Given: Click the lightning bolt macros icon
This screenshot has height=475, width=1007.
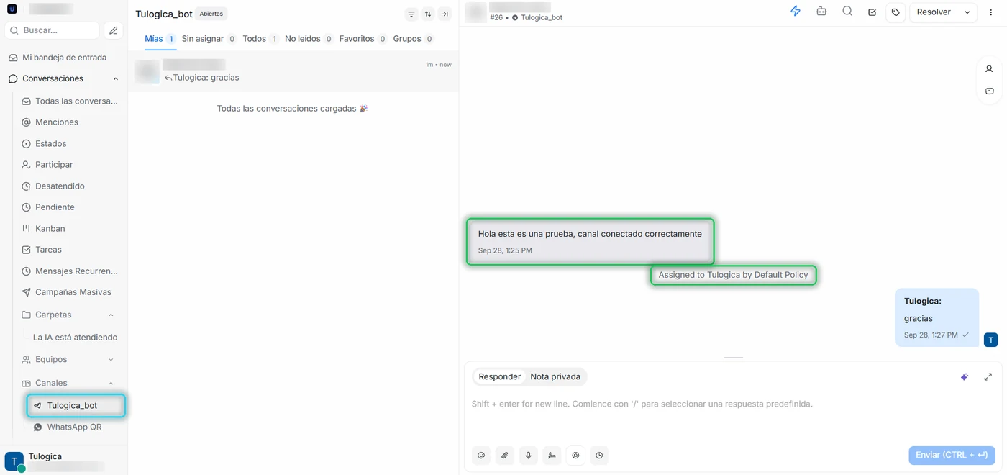Looking at the screenshot, I should [796, 12].
